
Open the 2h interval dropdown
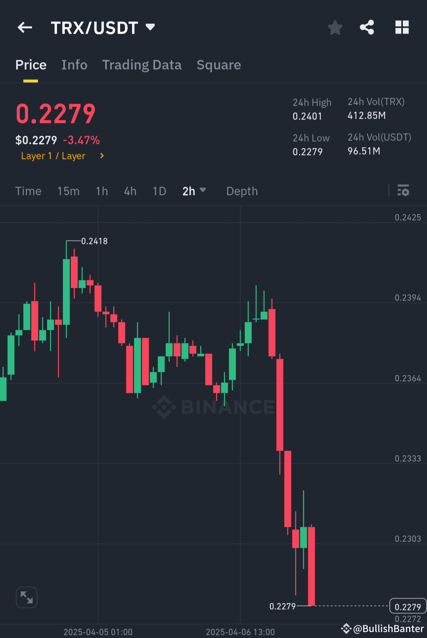[x=204, y=191]
